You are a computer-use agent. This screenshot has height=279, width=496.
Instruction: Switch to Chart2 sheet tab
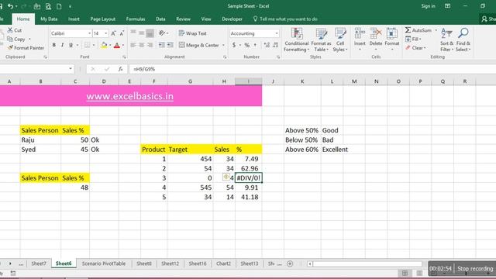coord(223,263)
